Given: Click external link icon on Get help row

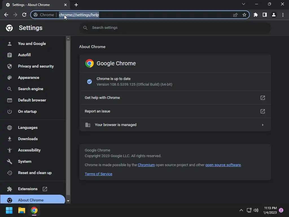Looking at the screenshot, I should pos(263,97).
